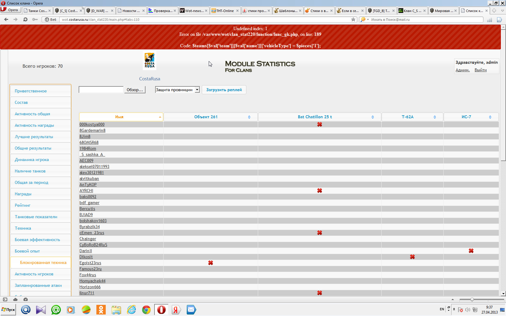This screenshot has width=506, height=316.
Task: Switch to the THT-Online browser tab
Action: tap(225, 11)
